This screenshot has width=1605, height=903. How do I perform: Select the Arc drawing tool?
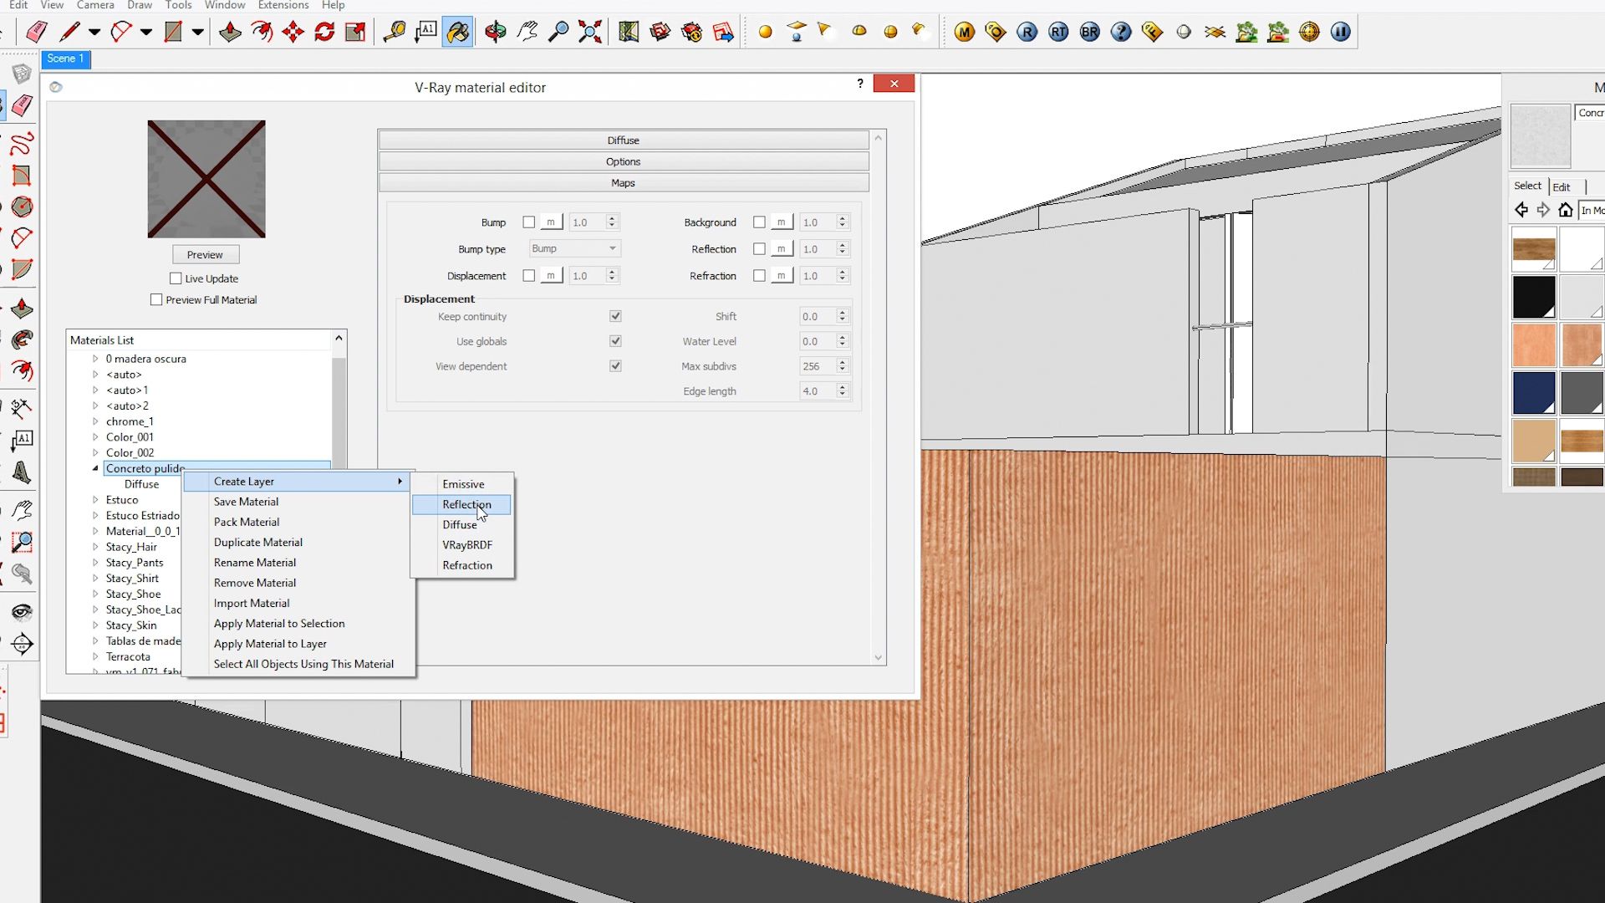(x=121, y=32)
